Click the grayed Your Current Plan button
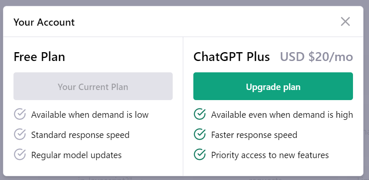 [x=93, y=86]
